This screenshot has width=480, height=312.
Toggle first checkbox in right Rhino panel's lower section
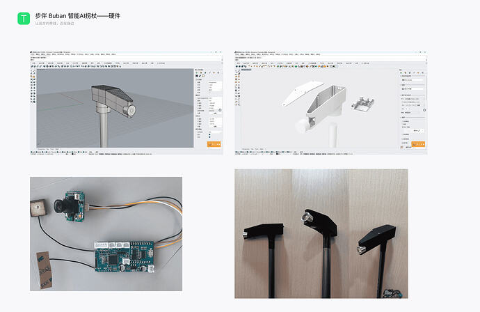(x=403, y=121)
